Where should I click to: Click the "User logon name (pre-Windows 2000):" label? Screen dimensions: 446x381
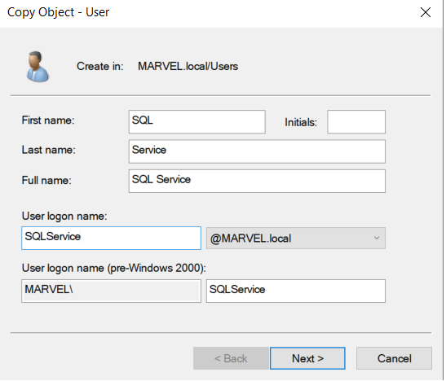114,268
